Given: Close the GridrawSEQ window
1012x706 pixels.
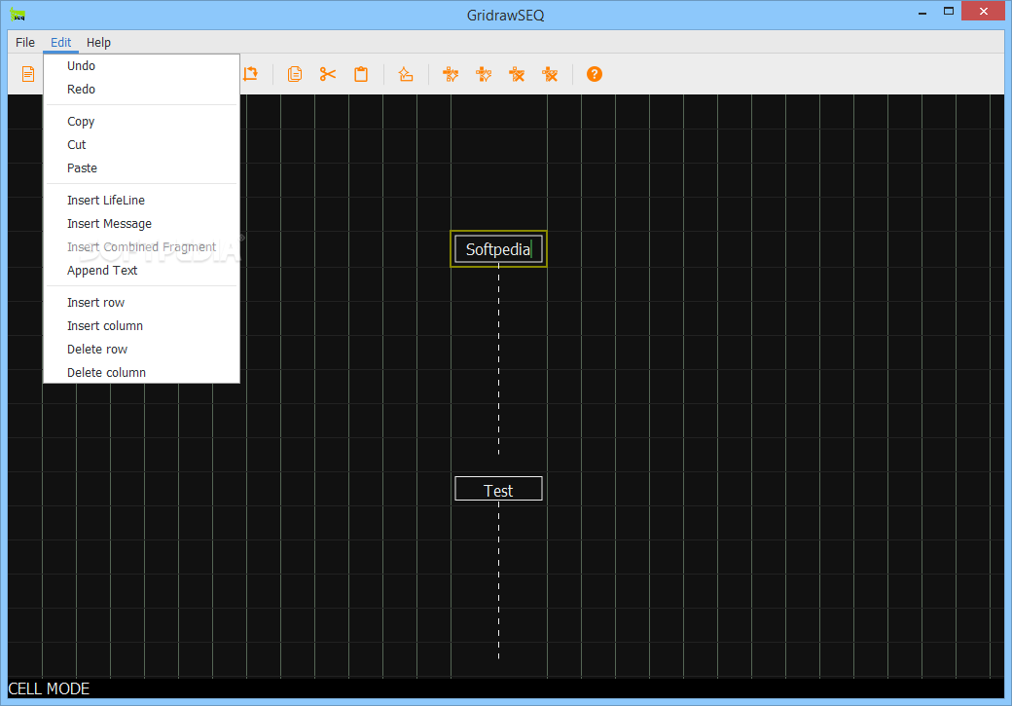Looking at the screenshot, I should [x=983, y=11].
